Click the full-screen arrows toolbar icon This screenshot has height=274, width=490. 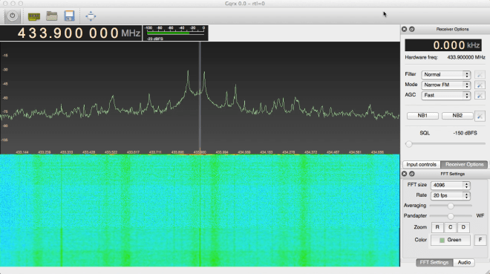(91, 16)
